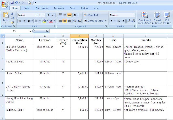The height and width of the screenshot is (120, 173).
Task: Select column F header
Action: pos(79,36)
